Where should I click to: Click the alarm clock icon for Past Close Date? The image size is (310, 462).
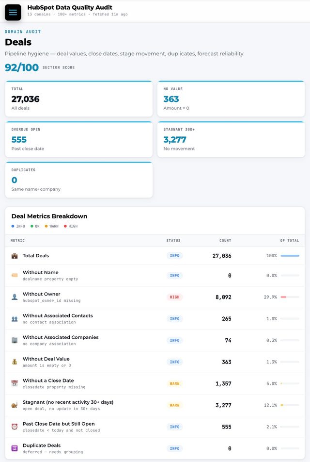pos(15,427)
